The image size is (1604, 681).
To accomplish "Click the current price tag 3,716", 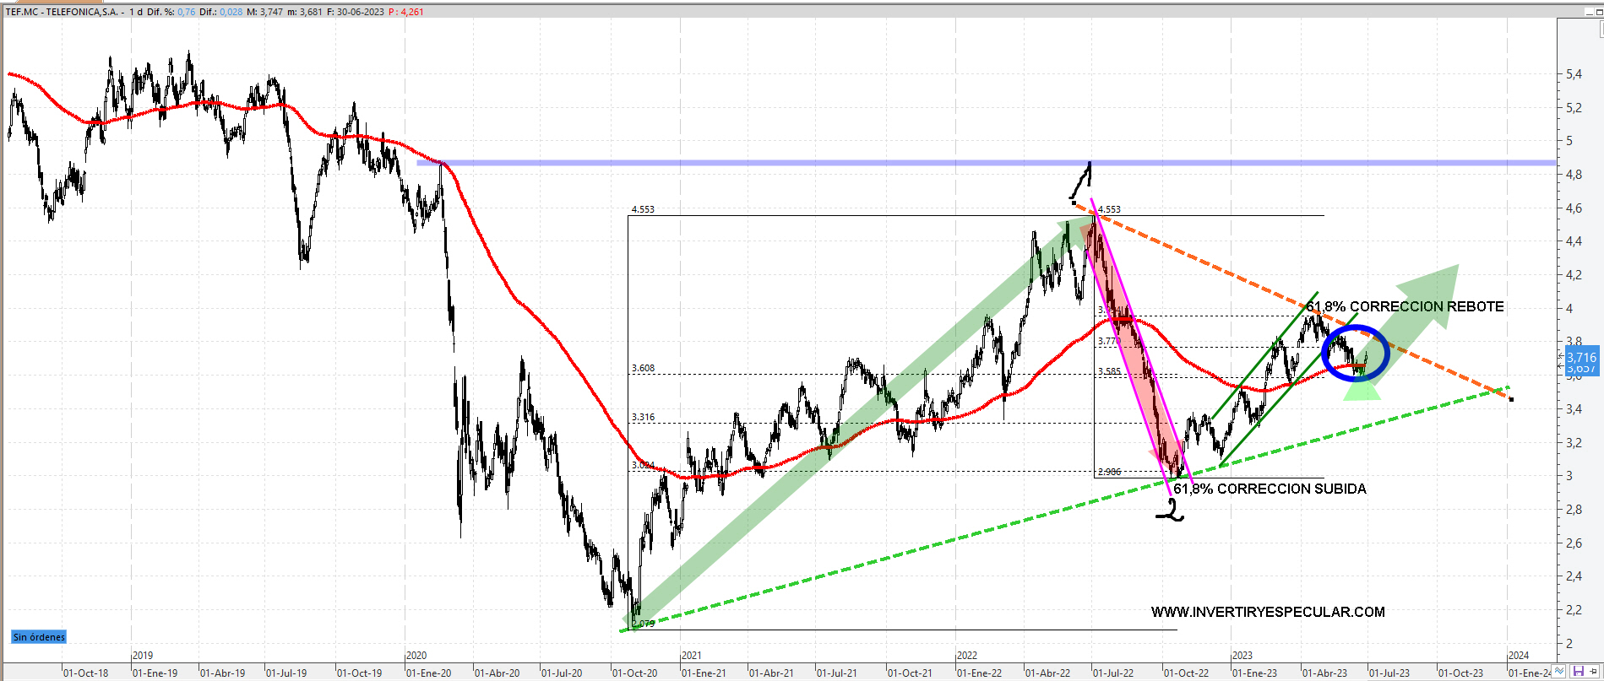I will (1581, 358).
